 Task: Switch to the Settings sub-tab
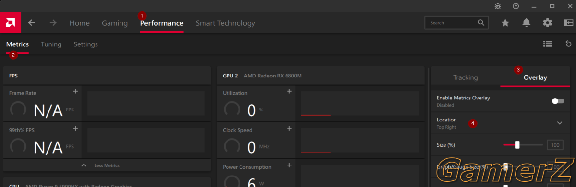click(85, 44)
